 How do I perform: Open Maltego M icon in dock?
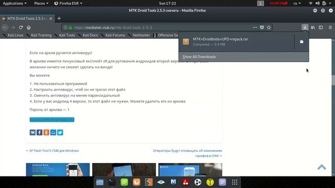click(173, 182)
